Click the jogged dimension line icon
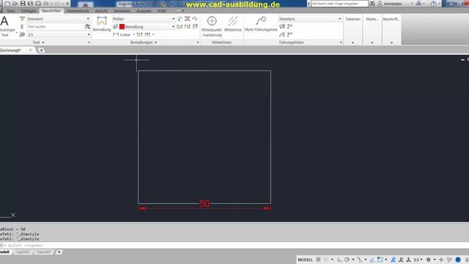This screenshot has height=264, width=469. (x=195, y=18)
